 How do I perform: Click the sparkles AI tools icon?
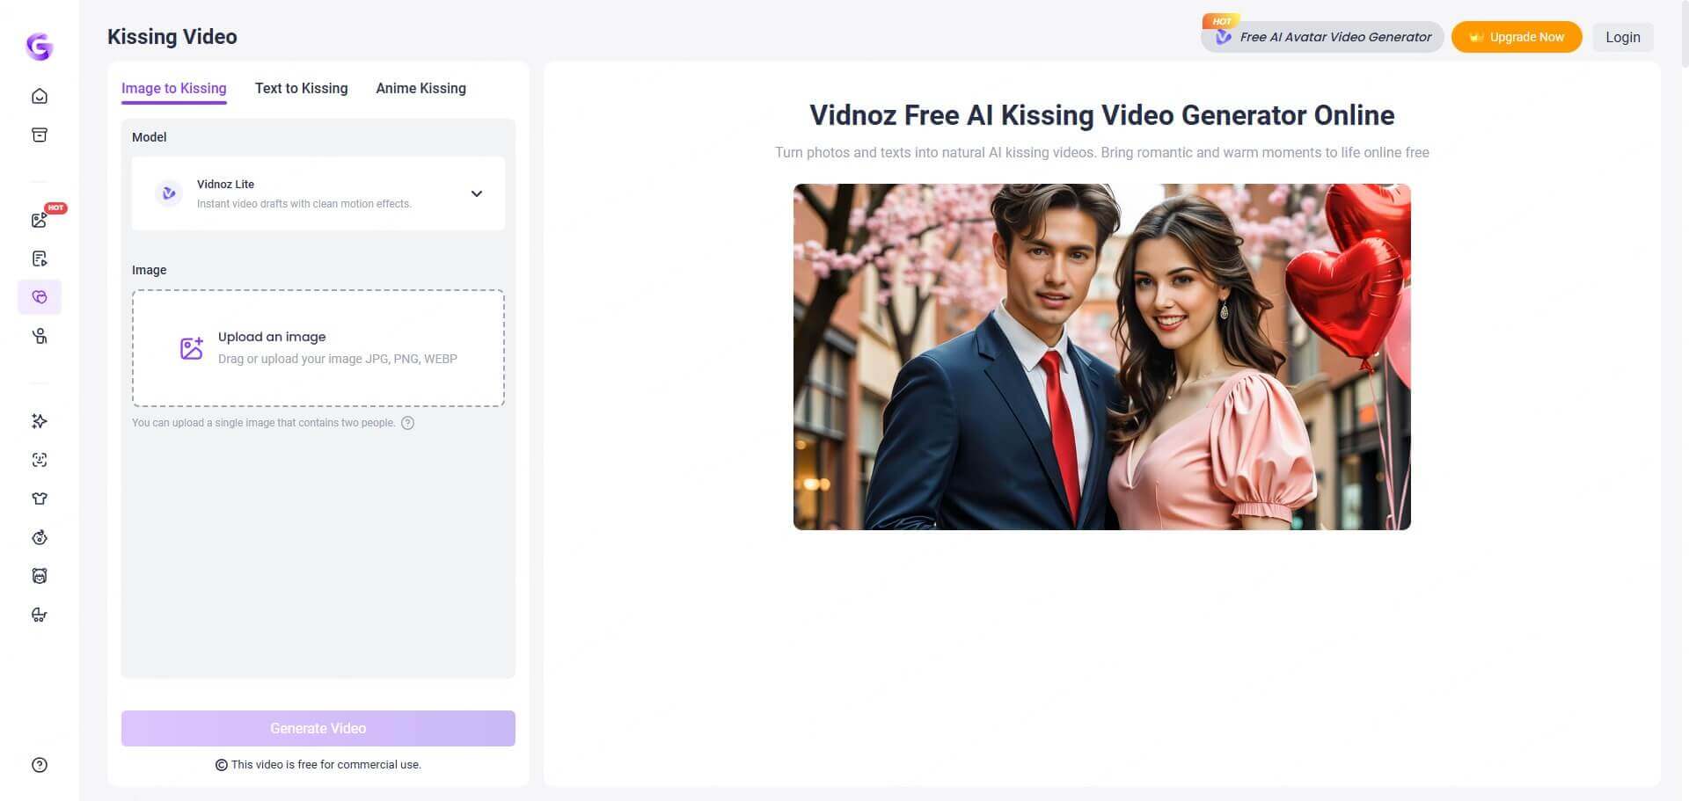coord(39,421)
